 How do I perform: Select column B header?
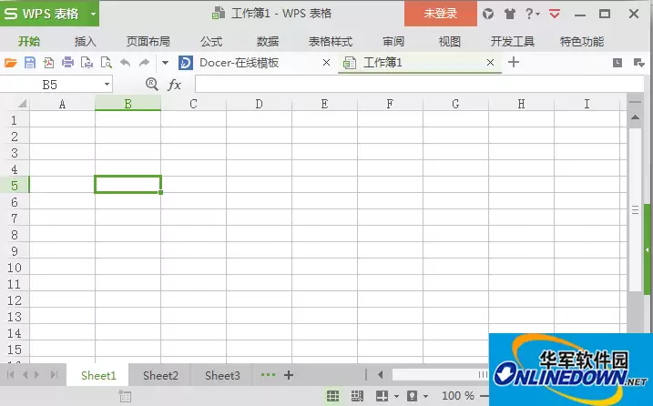(128, 103)
